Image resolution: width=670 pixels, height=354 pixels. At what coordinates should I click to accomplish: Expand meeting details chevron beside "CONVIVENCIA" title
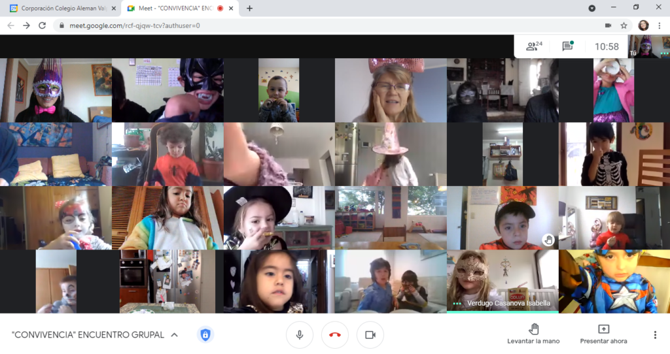click(x=174, y=335)
